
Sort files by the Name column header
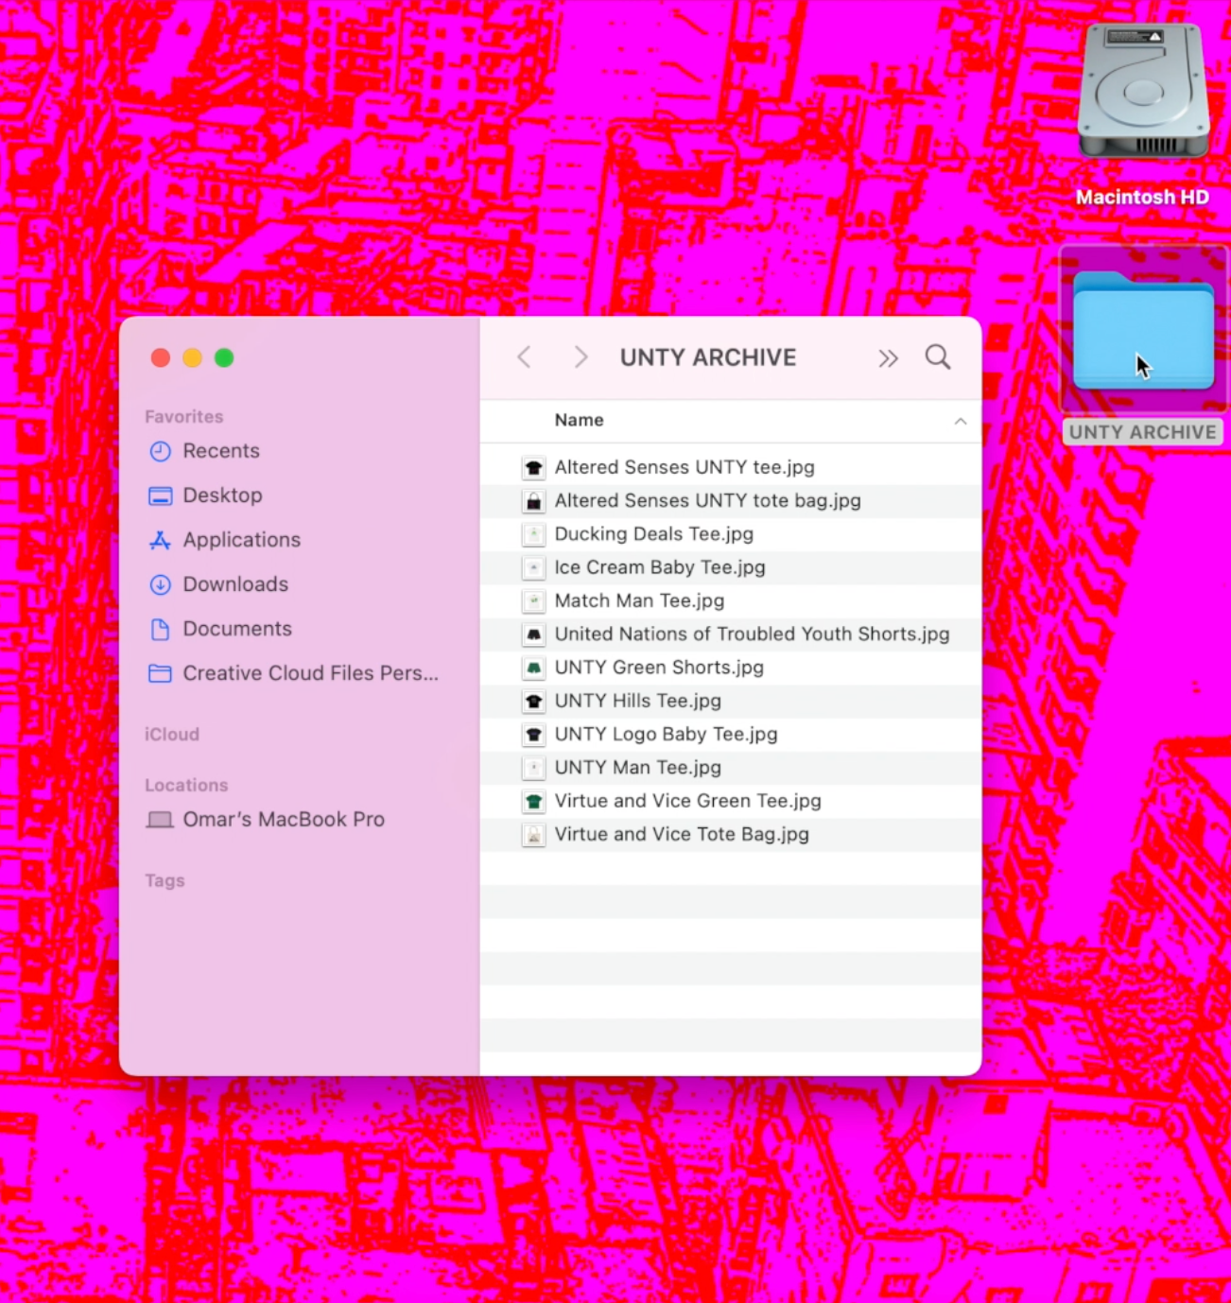[579, 420]
